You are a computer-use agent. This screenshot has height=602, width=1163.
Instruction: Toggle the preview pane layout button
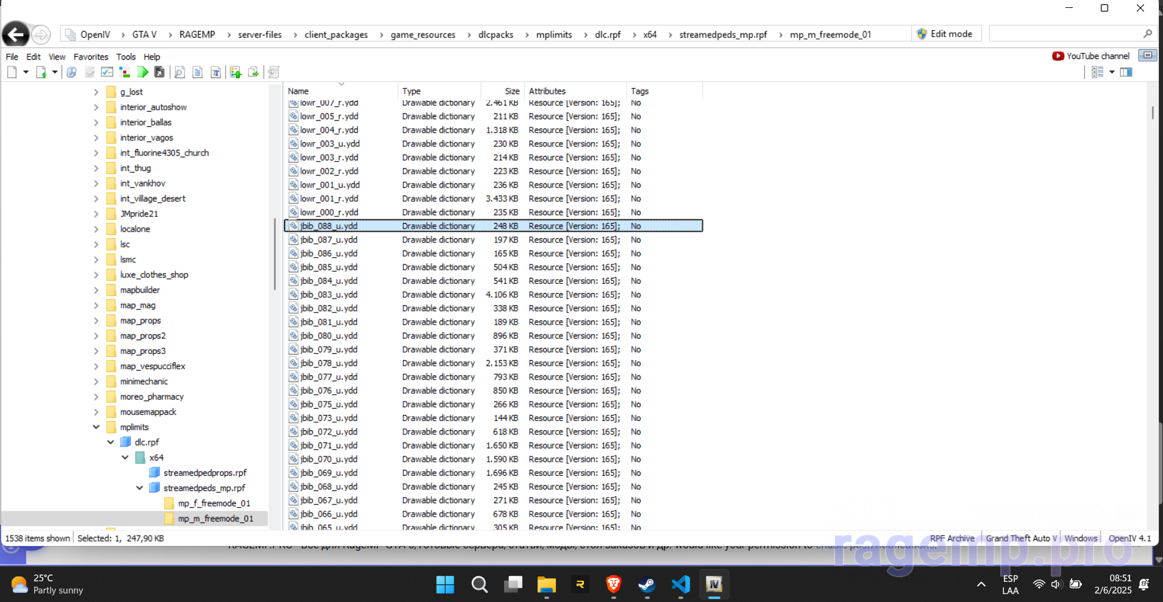[x=1126, y=72]
